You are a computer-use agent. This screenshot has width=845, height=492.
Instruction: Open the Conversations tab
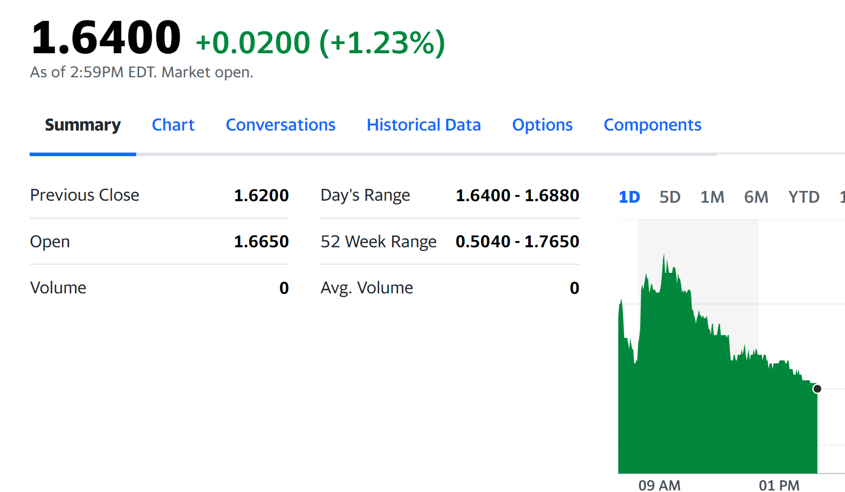280,125
